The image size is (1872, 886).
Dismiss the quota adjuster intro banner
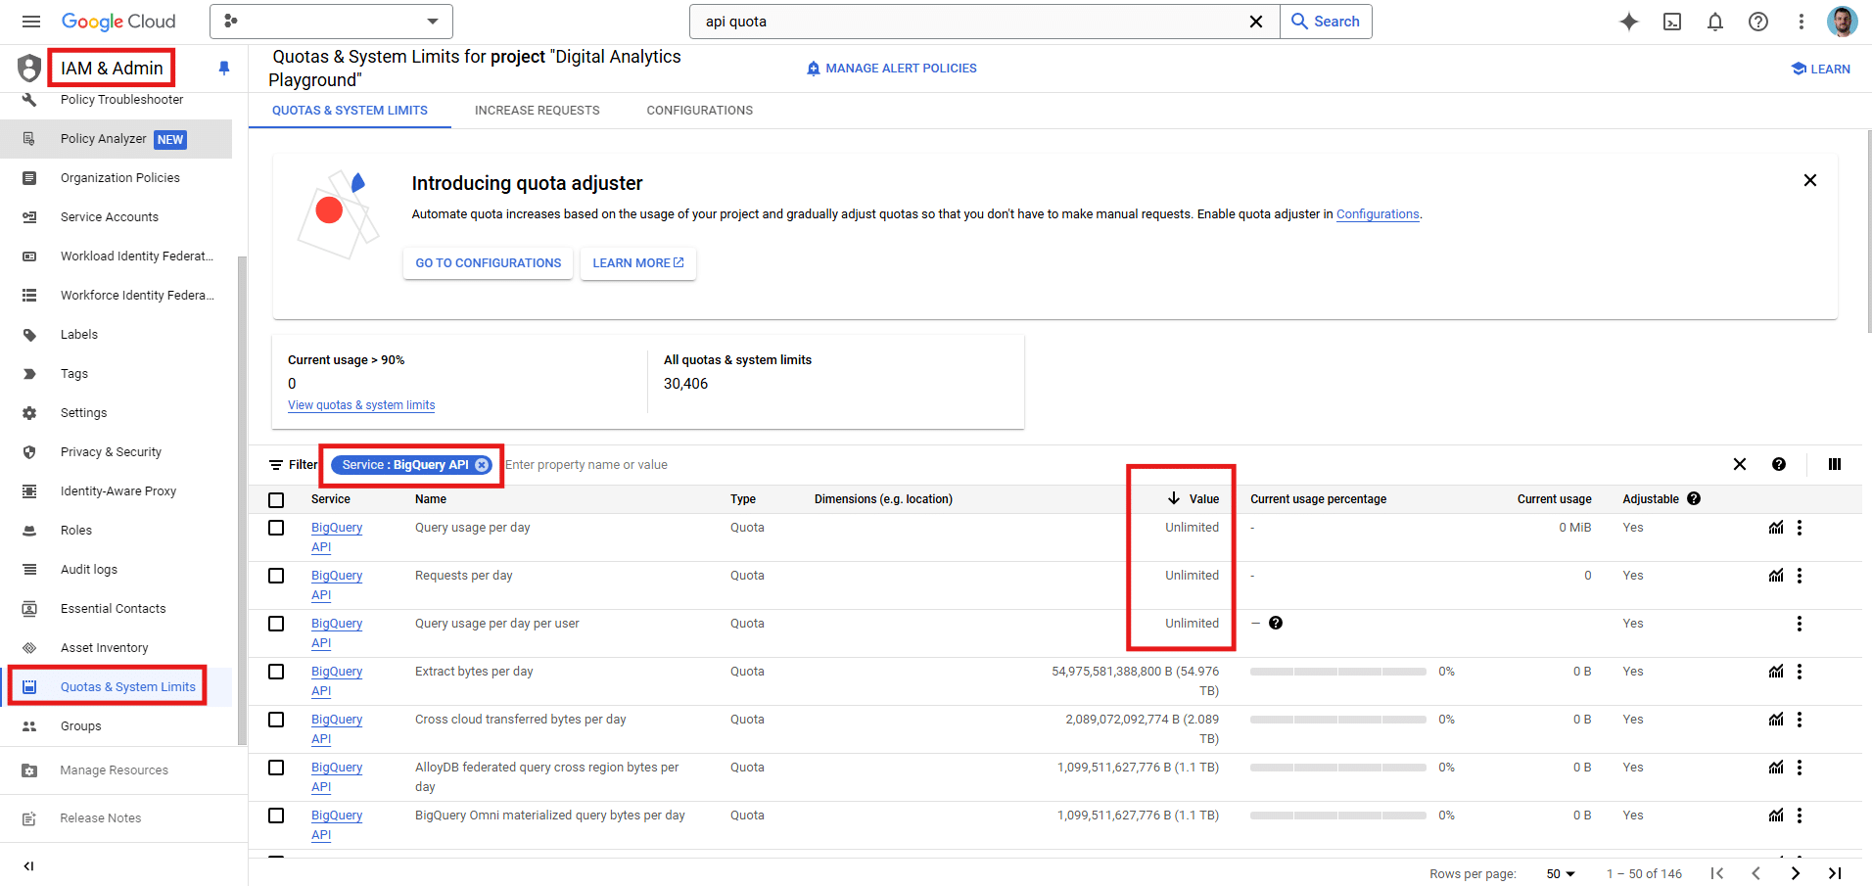tap(1810, 180)
